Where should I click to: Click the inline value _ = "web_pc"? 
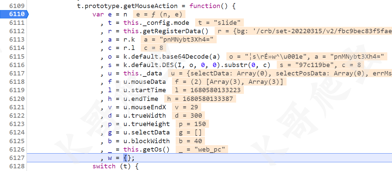pyautogui.click(x=202, y=149)
